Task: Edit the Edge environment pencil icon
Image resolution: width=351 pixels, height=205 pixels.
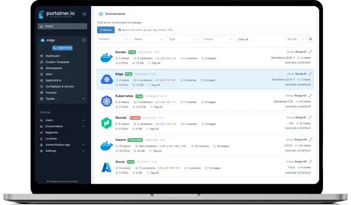Action: point(310,74)
